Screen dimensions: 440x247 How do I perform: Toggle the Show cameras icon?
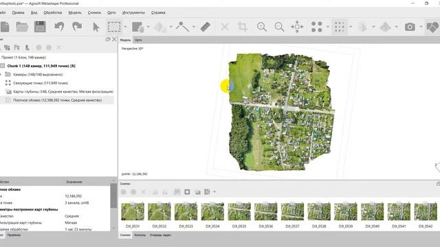pos(410,27)
